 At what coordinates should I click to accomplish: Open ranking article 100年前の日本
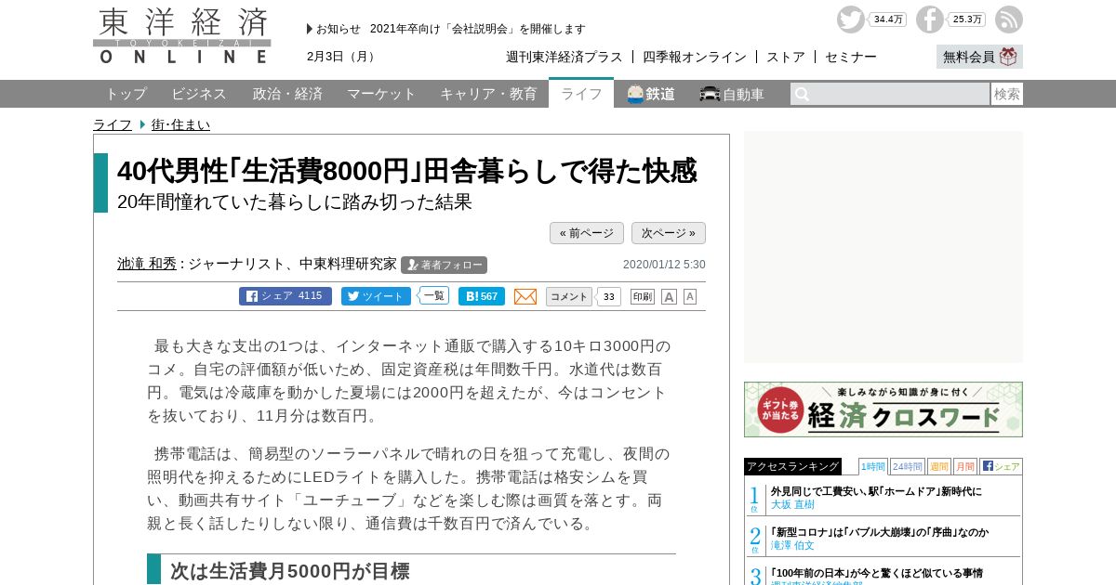[876, 573]
